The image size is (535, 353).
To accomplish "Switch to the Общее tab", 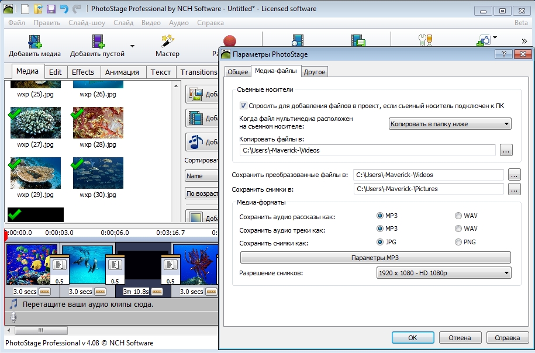I will pos(238,72).
